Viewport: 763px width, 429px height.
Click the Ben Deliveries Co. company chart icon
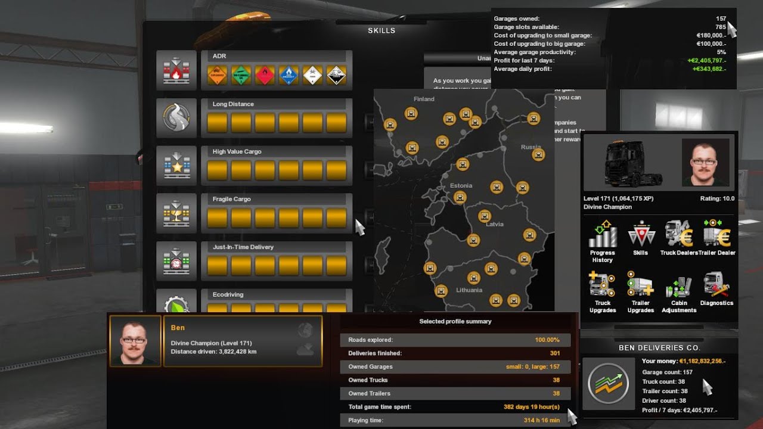[608, 384]
